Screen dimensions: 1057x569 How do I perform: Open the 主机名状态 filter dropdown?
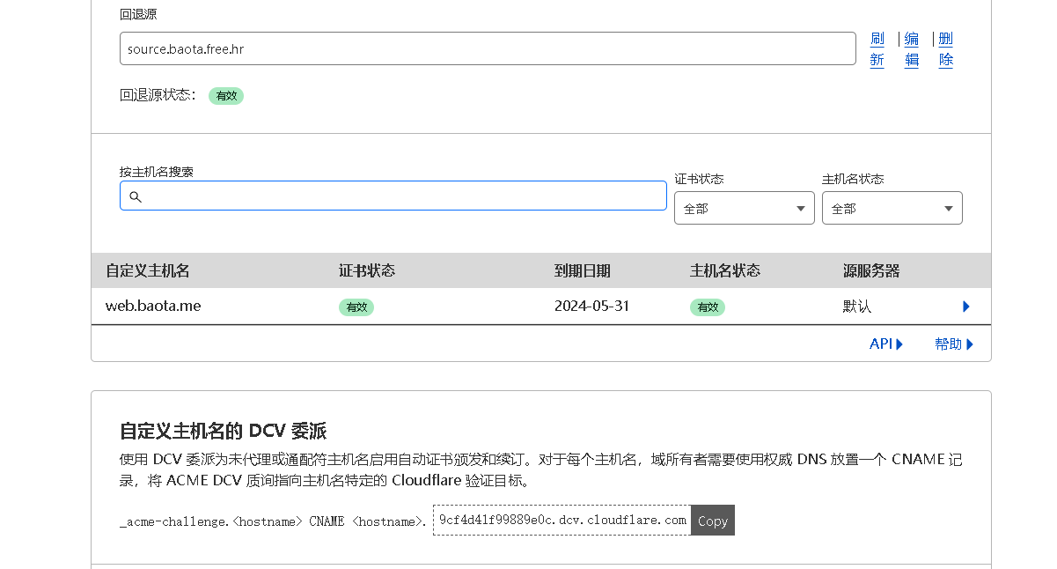tap(892, 208)
